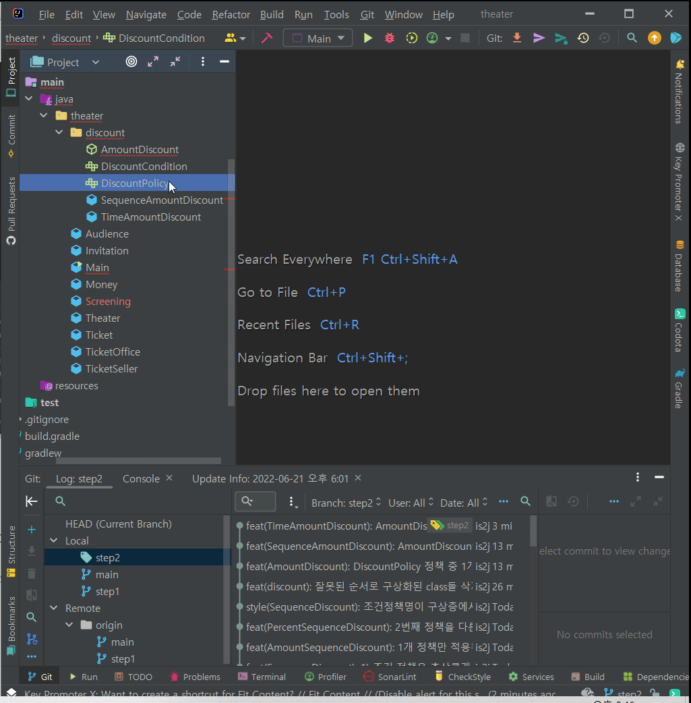Open the Run configuration Main dropdown
691x703 pixels.
pyautogui.click(x=318, y=38)
